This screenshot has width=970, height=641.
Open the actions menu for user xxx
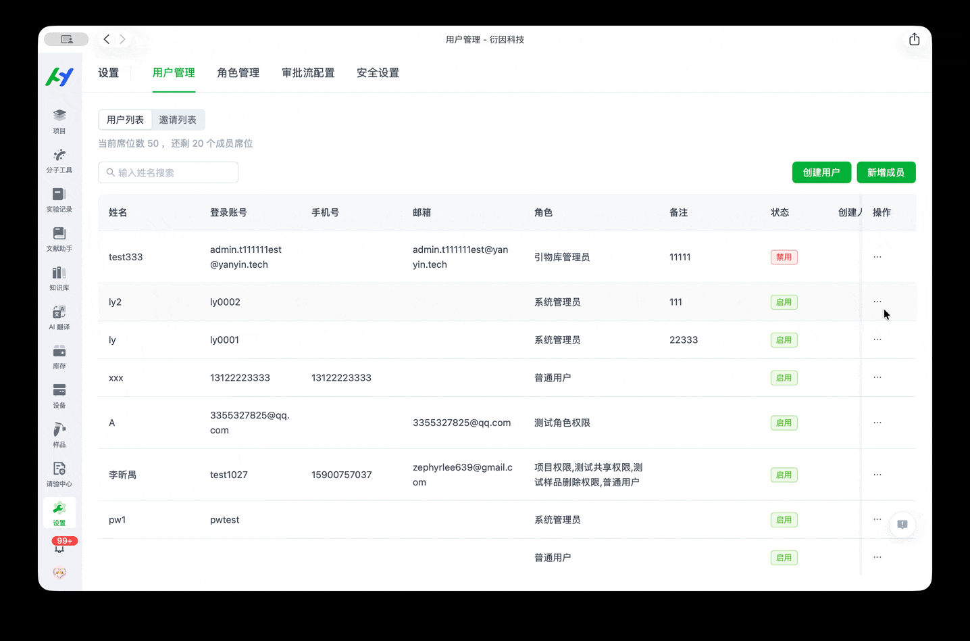[877, 378]
